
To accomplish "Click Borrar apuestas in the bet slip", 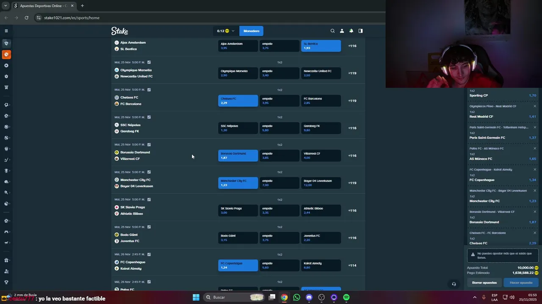I will point(484,282).
